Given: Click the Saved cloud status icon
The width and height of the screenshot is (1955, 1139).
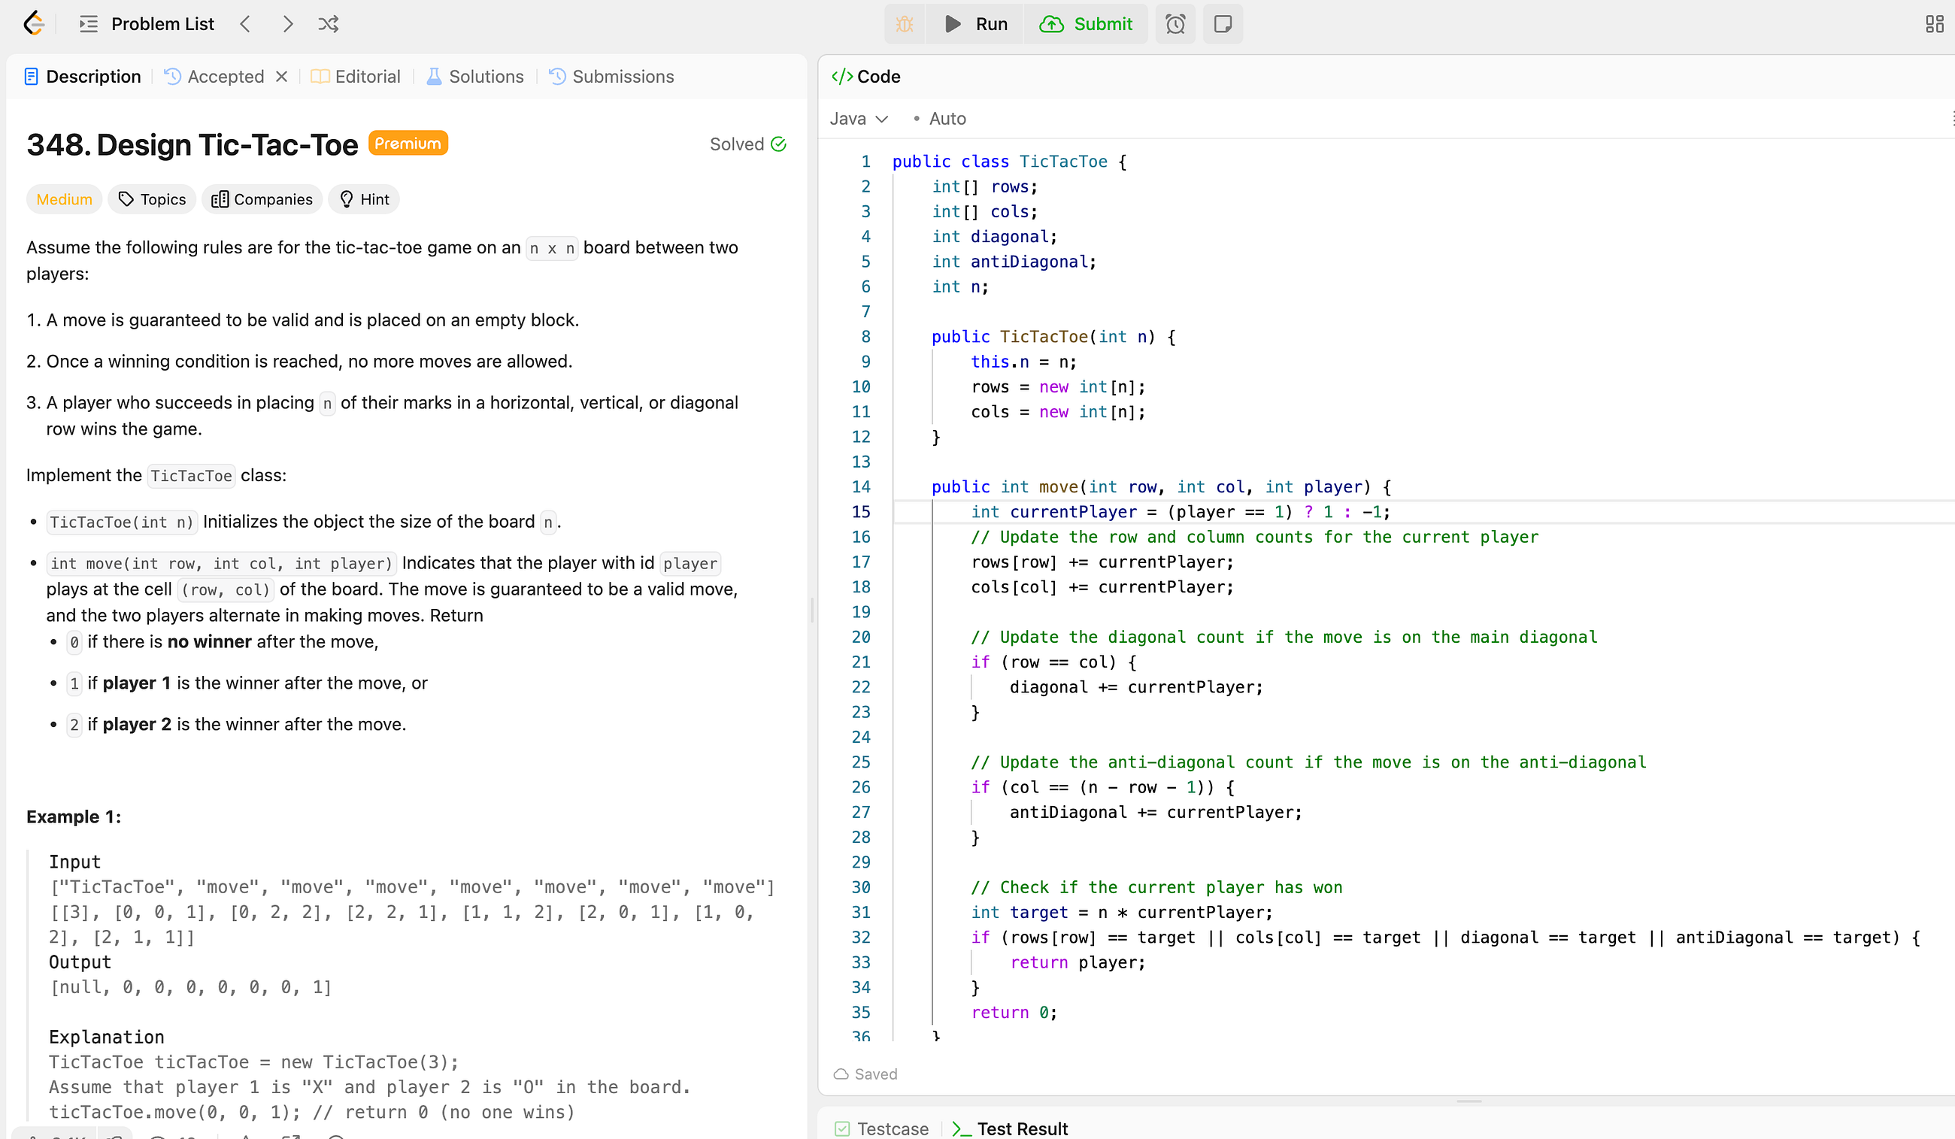Looking at the screenshot, I should click(x=841, y=1074).
